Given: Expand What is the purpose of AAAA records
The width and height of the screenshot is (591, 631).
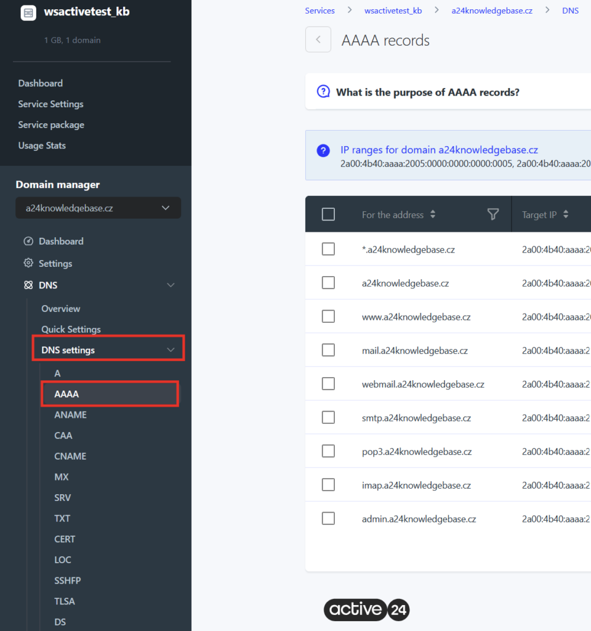Looking at the screenshot, I should click(x=427, y=92).
